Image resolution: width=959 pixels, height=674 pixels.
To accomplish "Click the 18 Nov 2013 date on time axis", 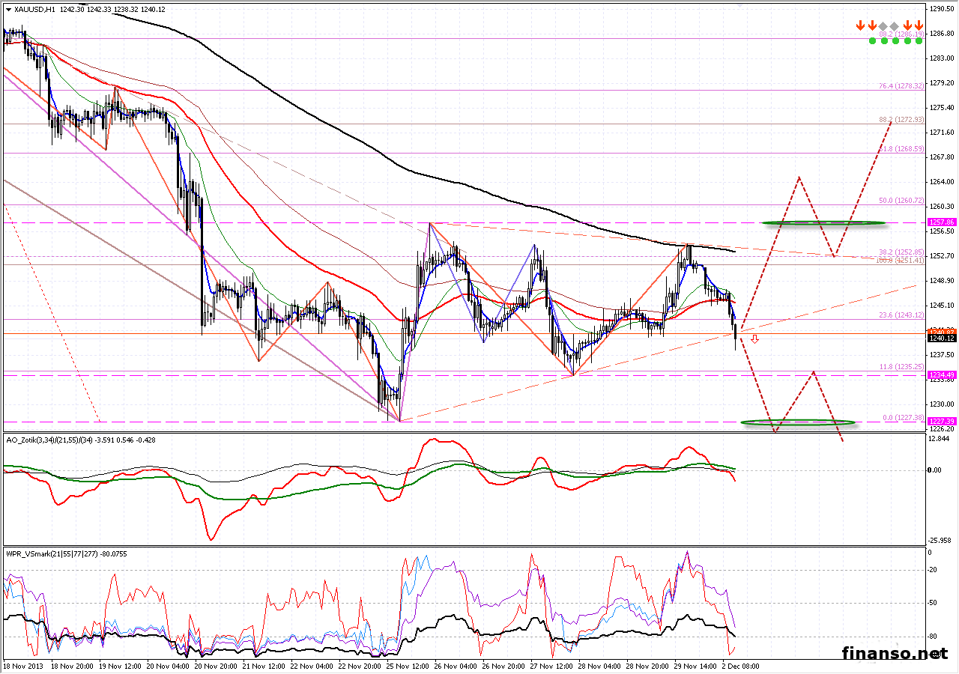I will (22, 666).
